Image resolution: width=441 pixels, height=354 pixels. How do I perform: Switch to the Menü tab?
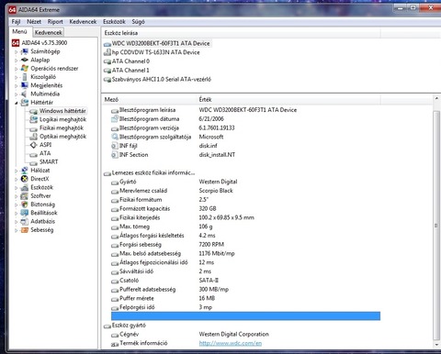coord(19,32)
